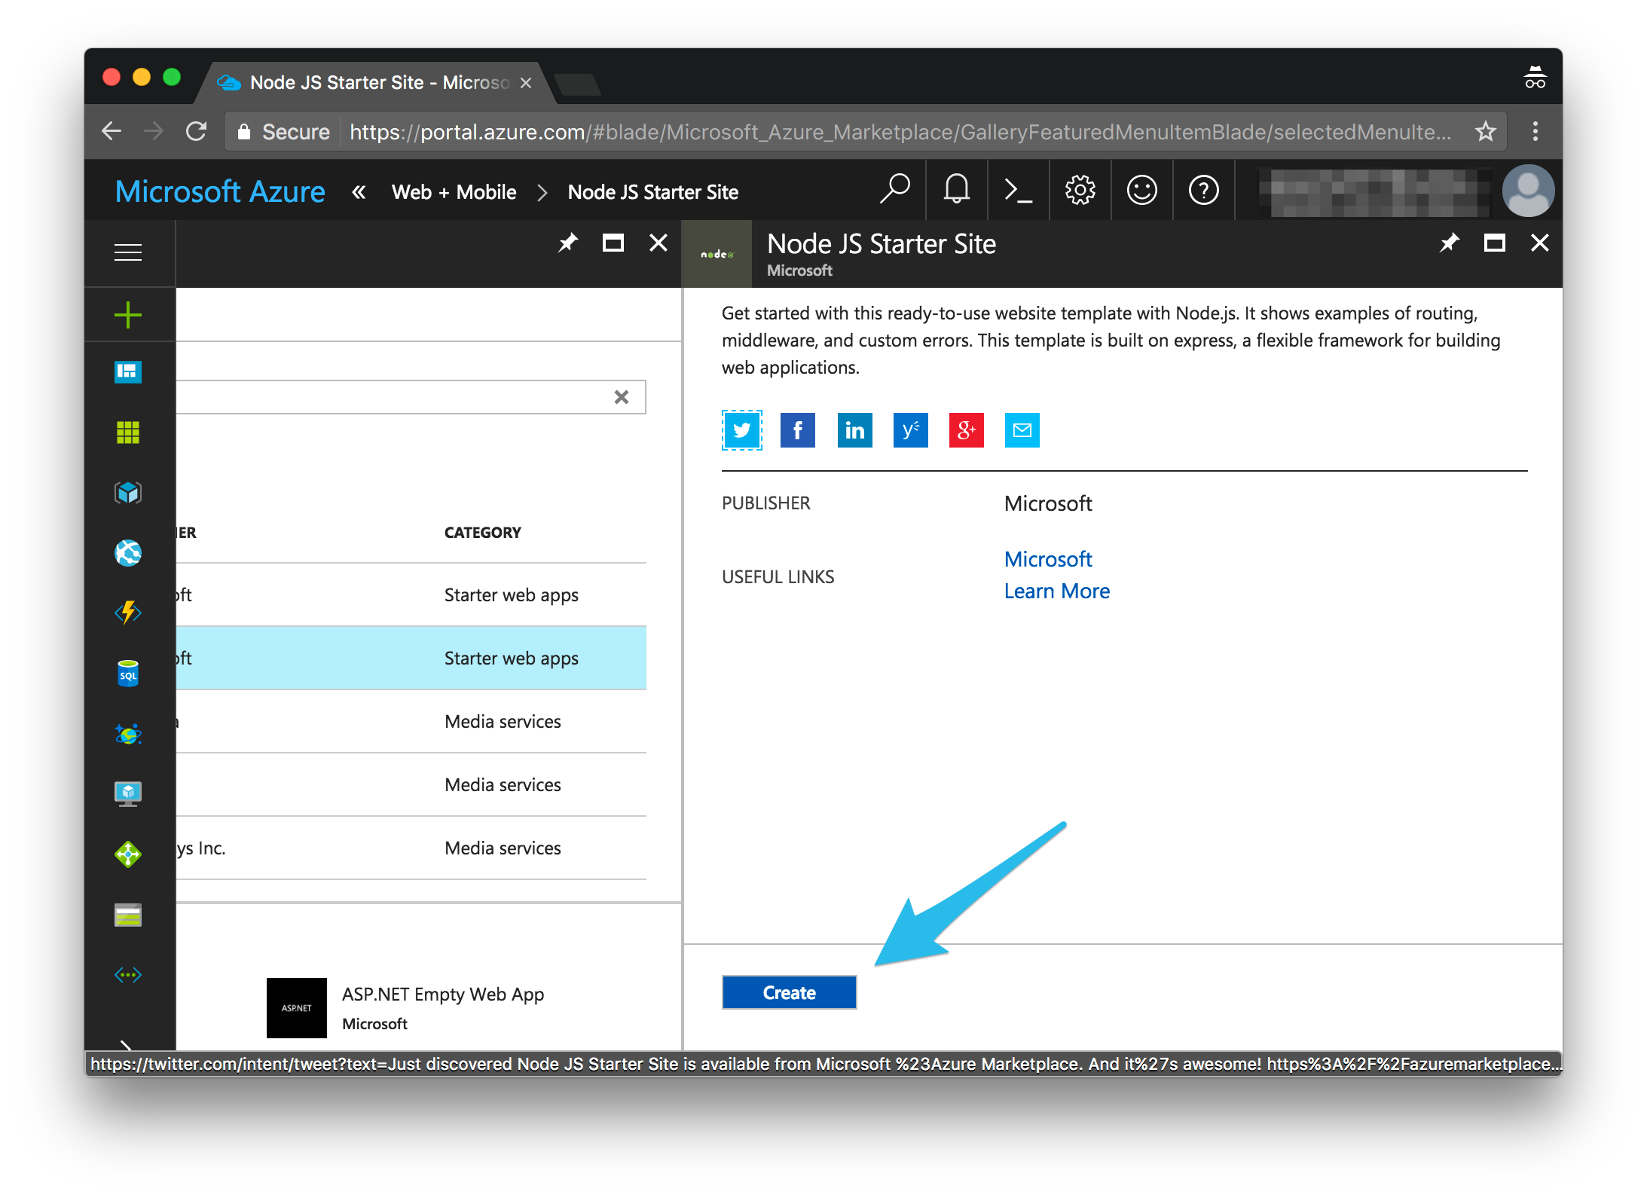The height and width of the screenshot is (1198, 1647).
Task: Sort by CATEGORY column header
Action: (x=482, y=532)
